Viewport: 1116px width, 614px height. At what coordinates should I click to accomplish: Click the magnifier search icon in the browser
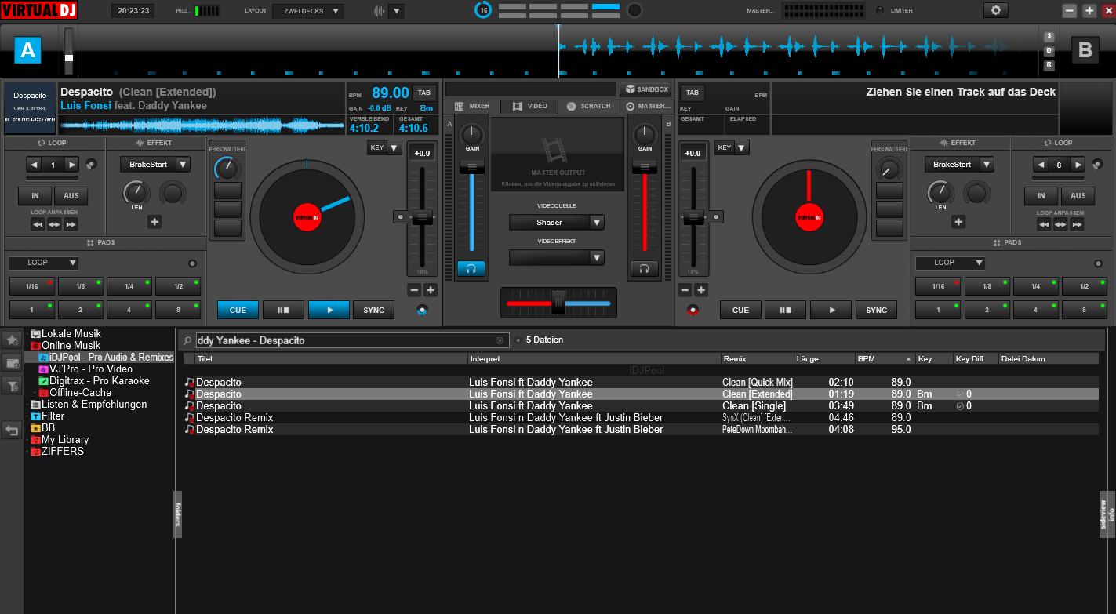tap(187, 340)
